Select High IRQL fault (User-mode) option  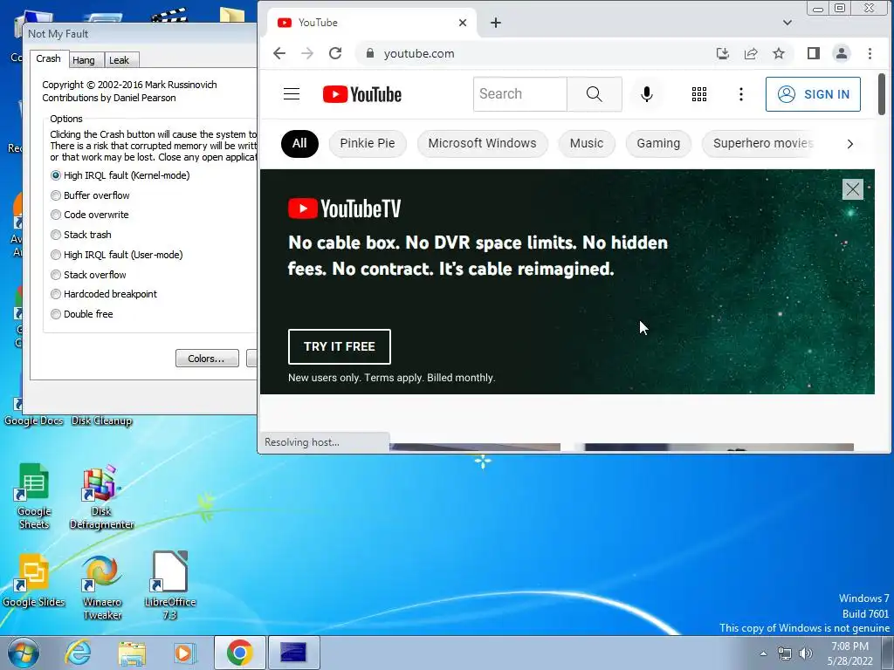117,255
